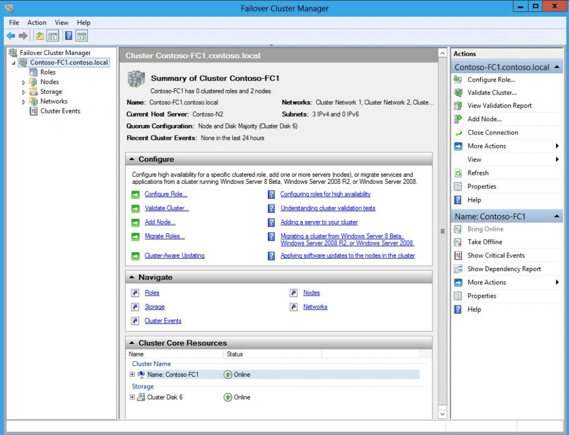
Task: Collapse the Configure section
Action: click(132, 159)
